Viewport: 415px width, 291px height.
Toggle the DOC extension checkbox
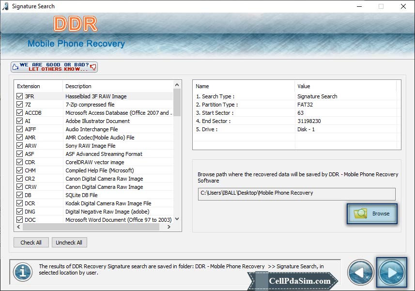pyautogui.click(x=19, y=219)
